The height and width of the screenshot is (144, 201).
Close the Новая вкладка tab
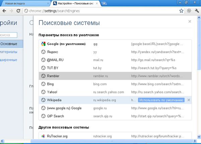[48, 3]
